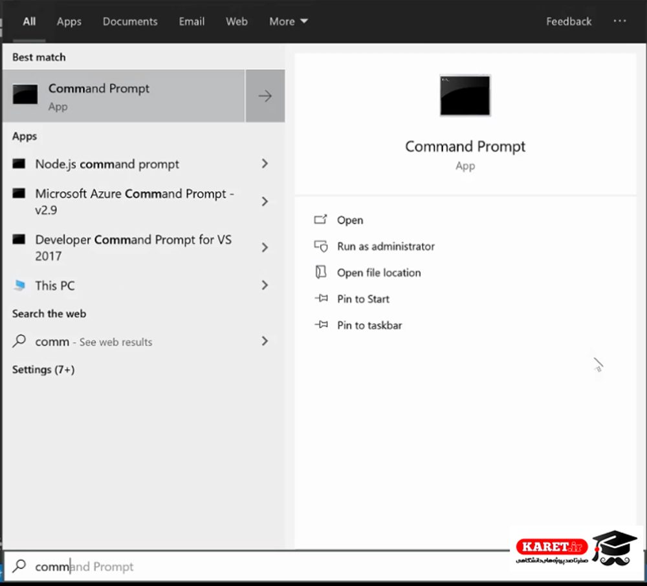This screenshot has width=647, height=586.
Task: Click the Pin to taskbar pin icon
Action: tap(321, 324)
